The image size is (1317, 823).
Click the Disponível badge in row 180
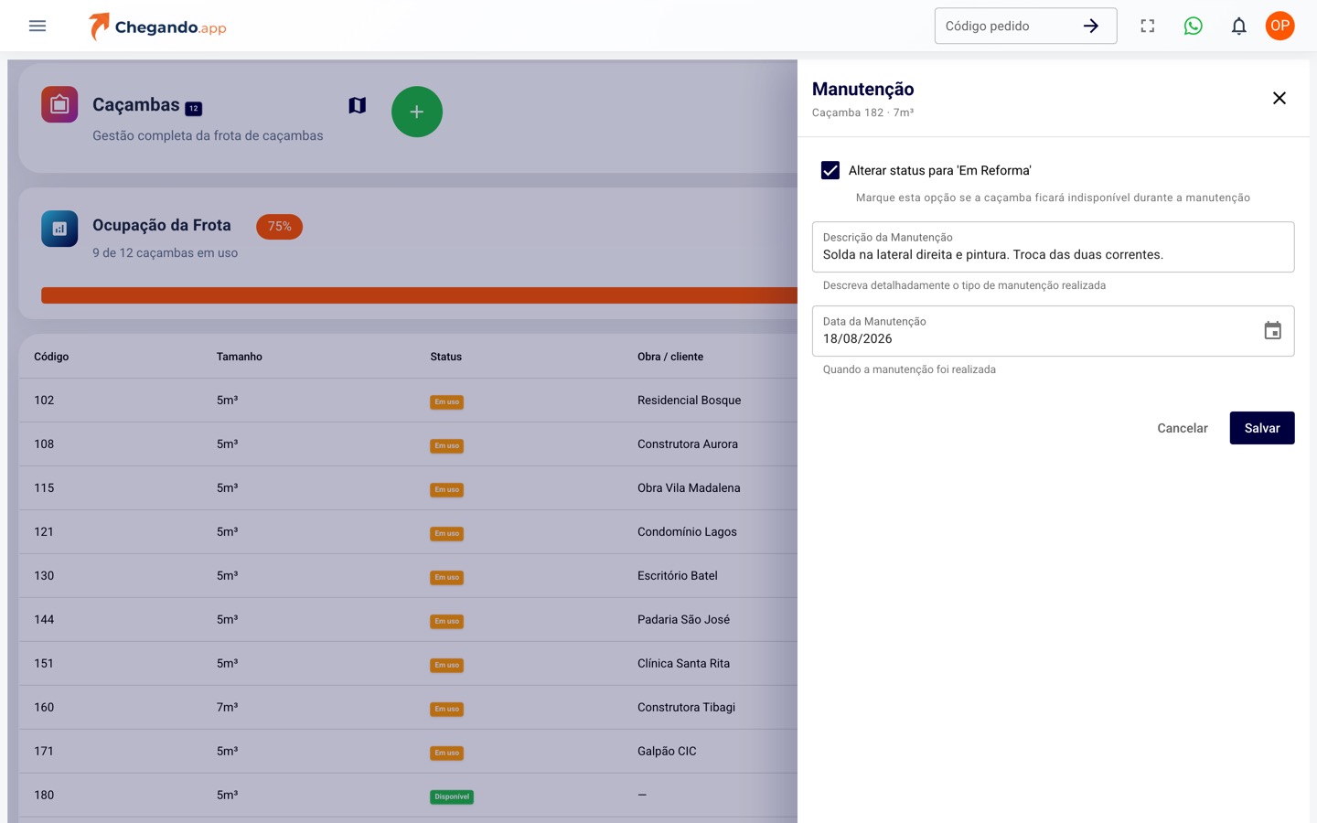click(x=452, y=797)
